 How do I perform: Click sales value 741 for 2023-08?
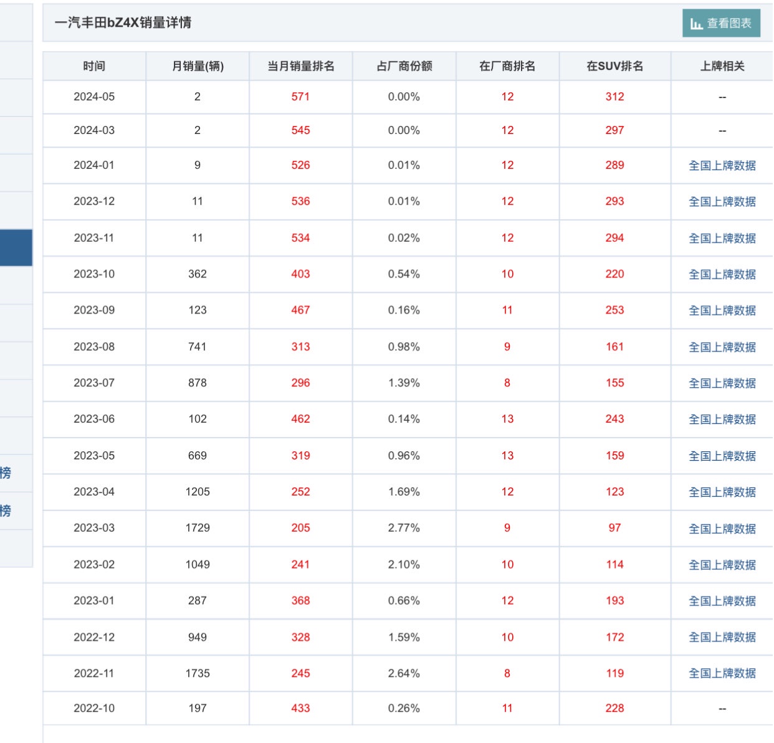pos(198,347)
